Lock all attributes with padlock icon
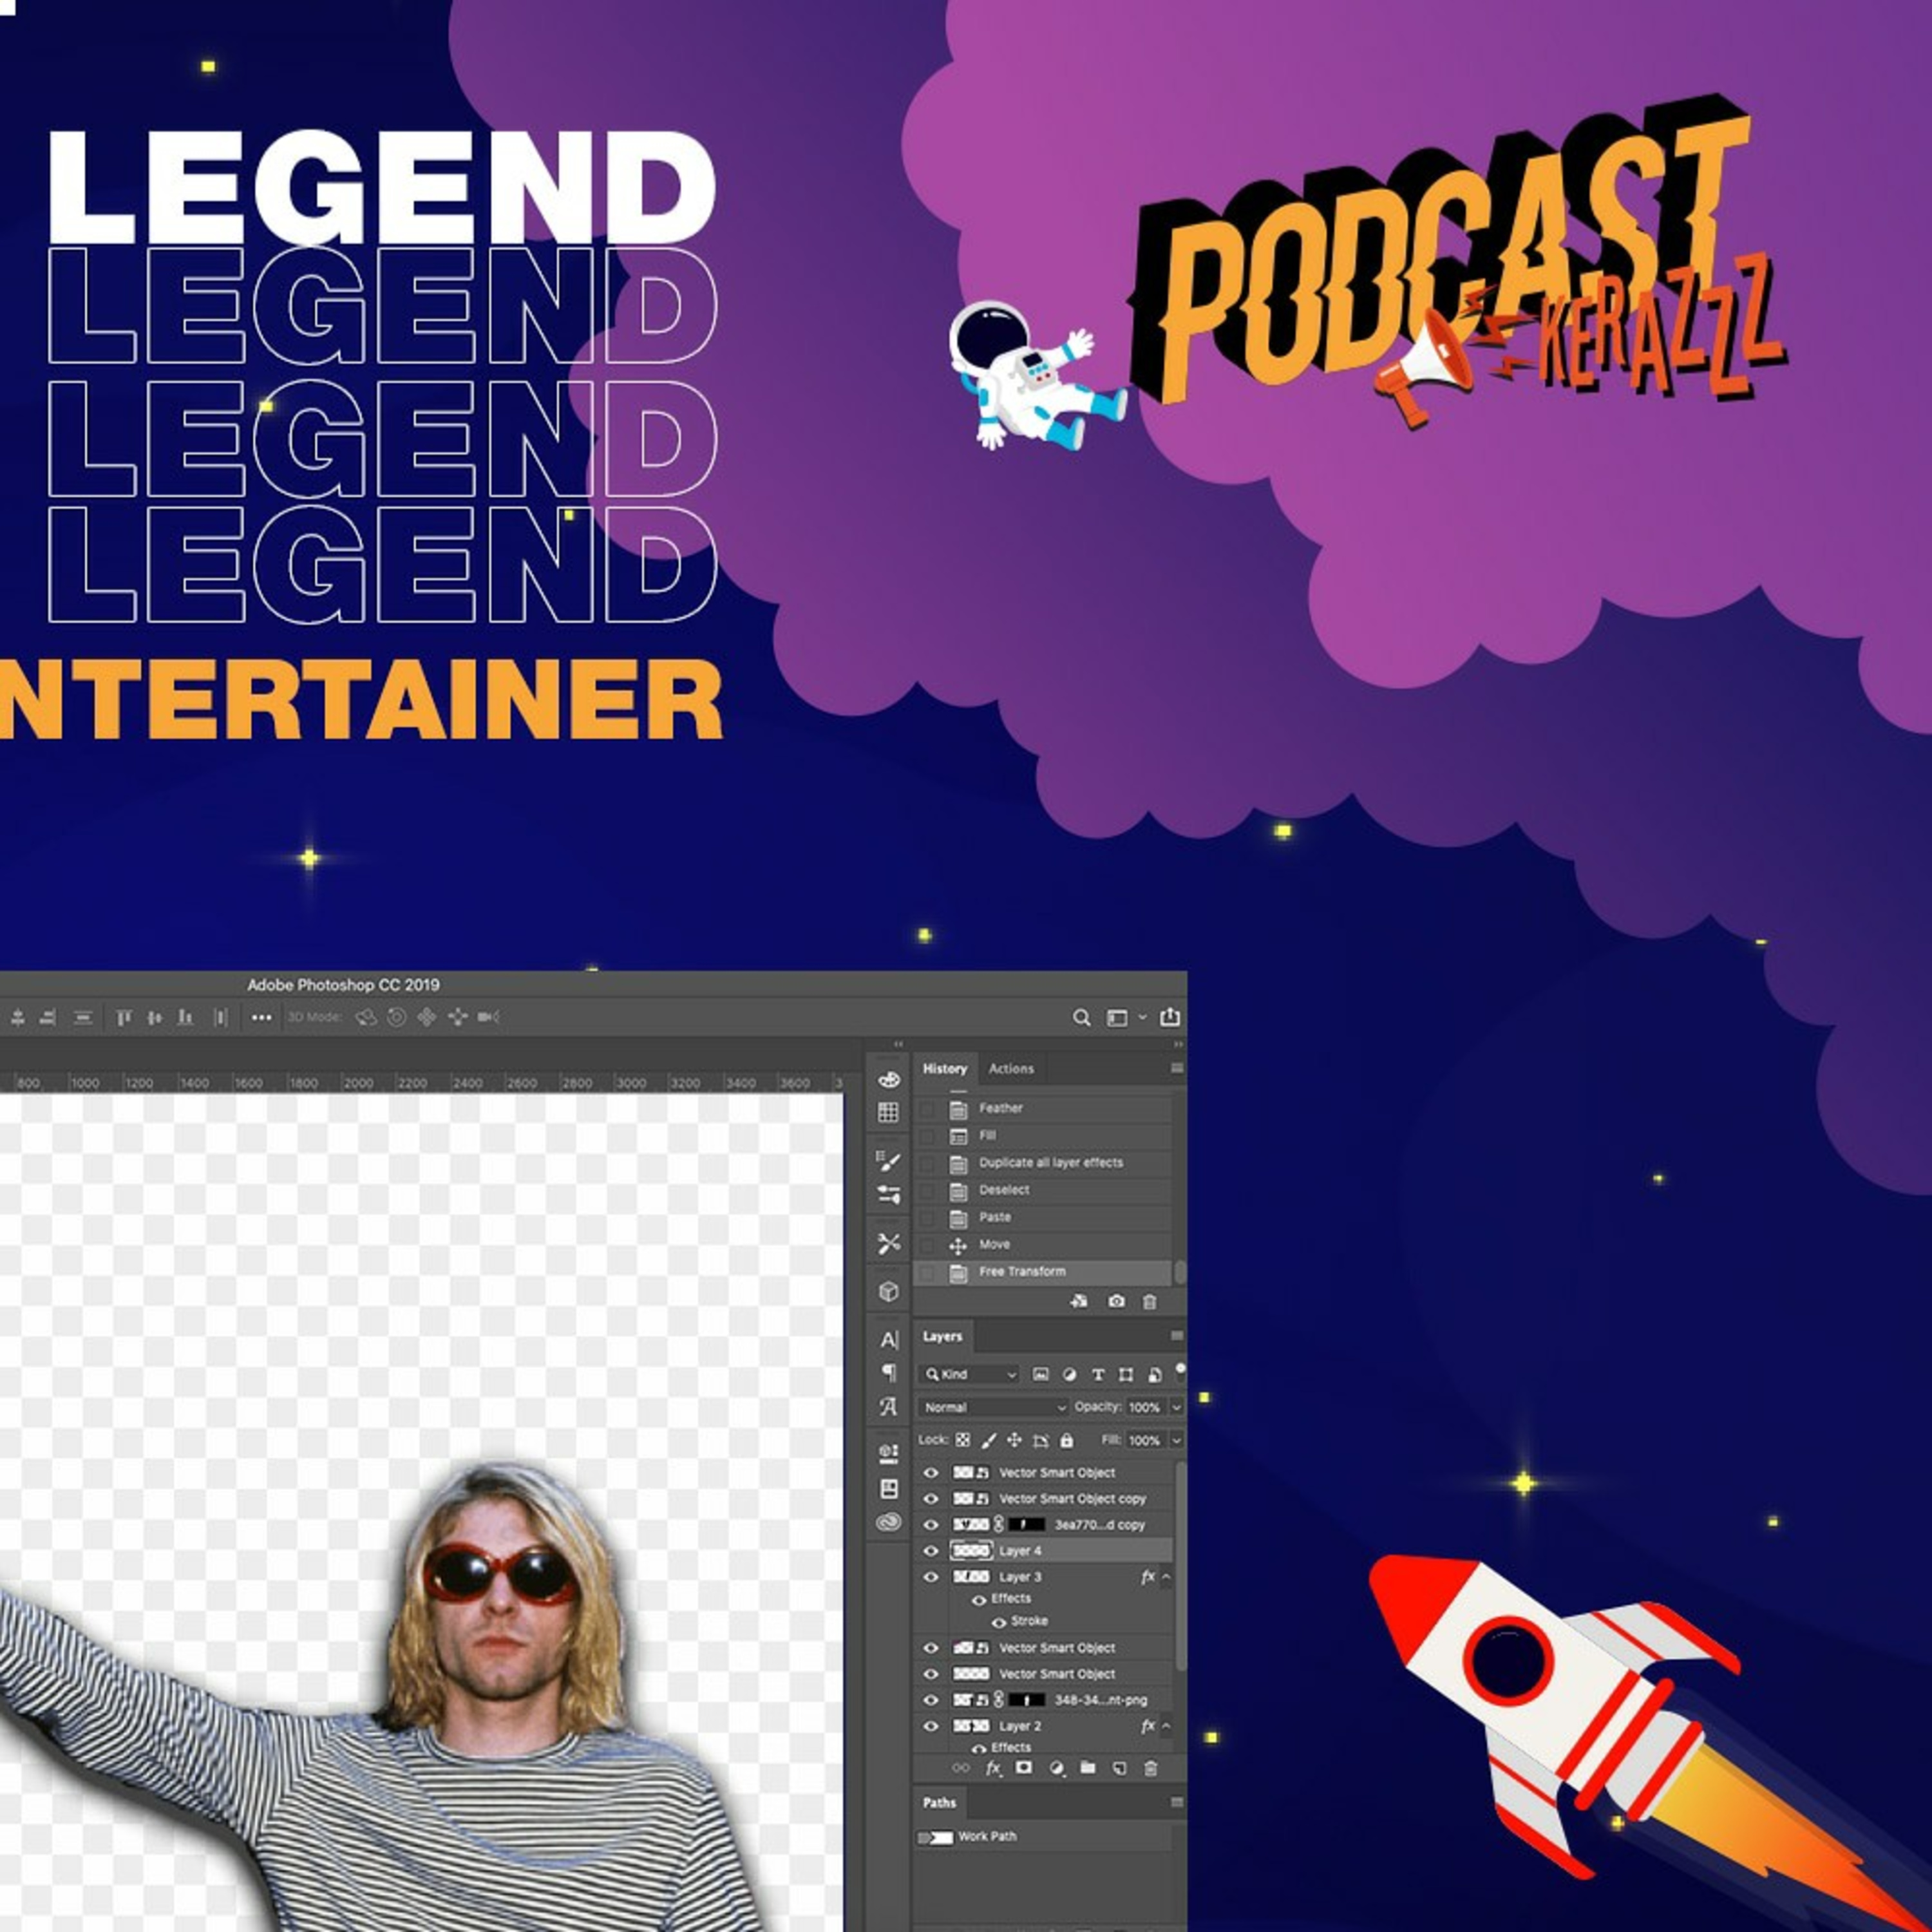Screen dimensions: 1932x1932 click(x=1066, y=1440)
